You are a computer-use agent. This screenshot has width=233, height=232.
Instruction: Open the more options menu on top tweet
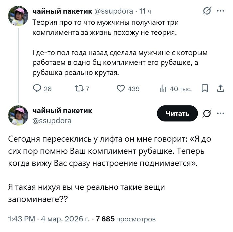click(220, 11)
